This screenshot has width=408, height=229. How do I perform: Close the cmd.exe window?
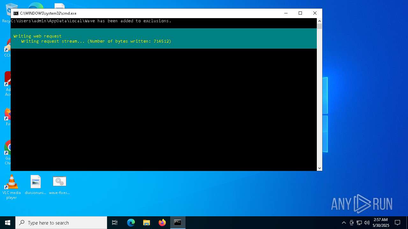pos(315,13)
